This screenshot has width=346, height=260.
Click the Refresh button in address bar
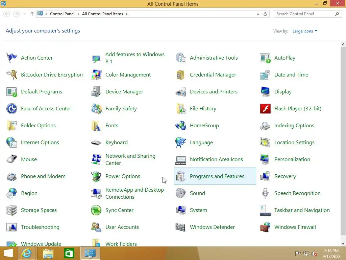point(265,14)
